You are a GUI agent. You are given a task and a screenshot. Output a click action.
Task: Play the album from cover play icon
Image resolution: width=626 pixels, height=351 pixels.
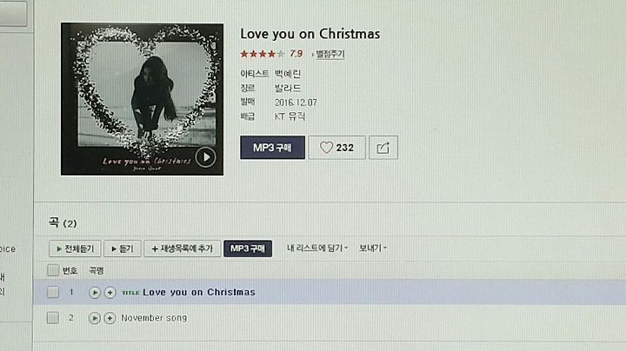pyautogui.click(x=205, y=157)
